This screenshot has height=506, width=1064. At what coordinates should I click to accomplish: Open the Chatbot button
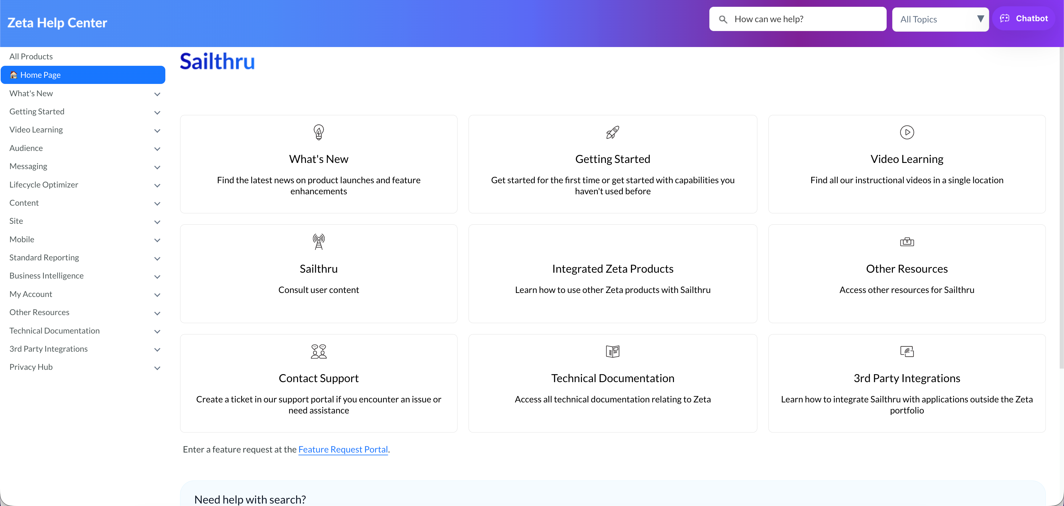1024,18
